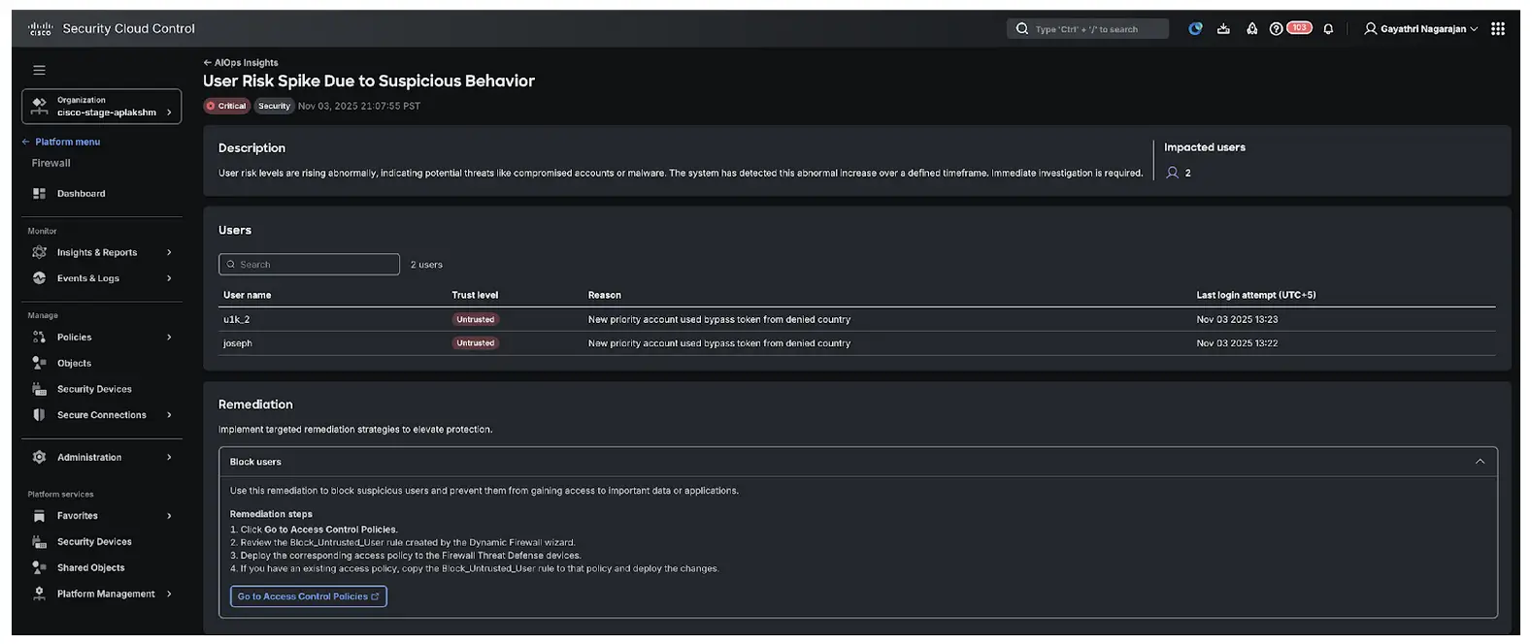Click the download/deploy tray icon
Screen dimensions: 1532x644
tap(1223, 29)
